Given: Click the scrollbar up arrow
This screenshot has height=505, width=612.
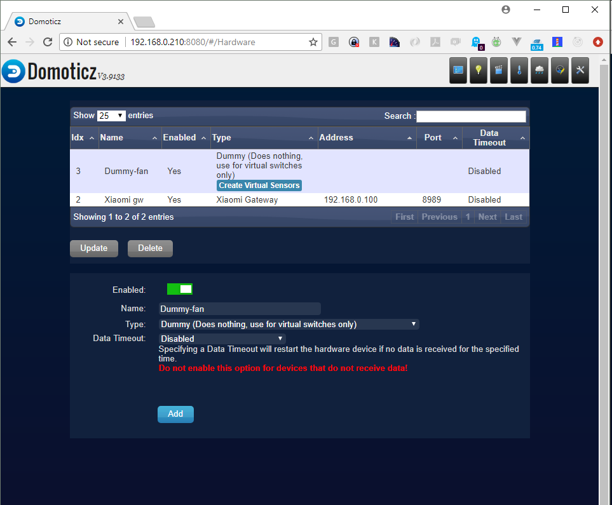Looking at the screenshot, I should click(x=604, y=60).
